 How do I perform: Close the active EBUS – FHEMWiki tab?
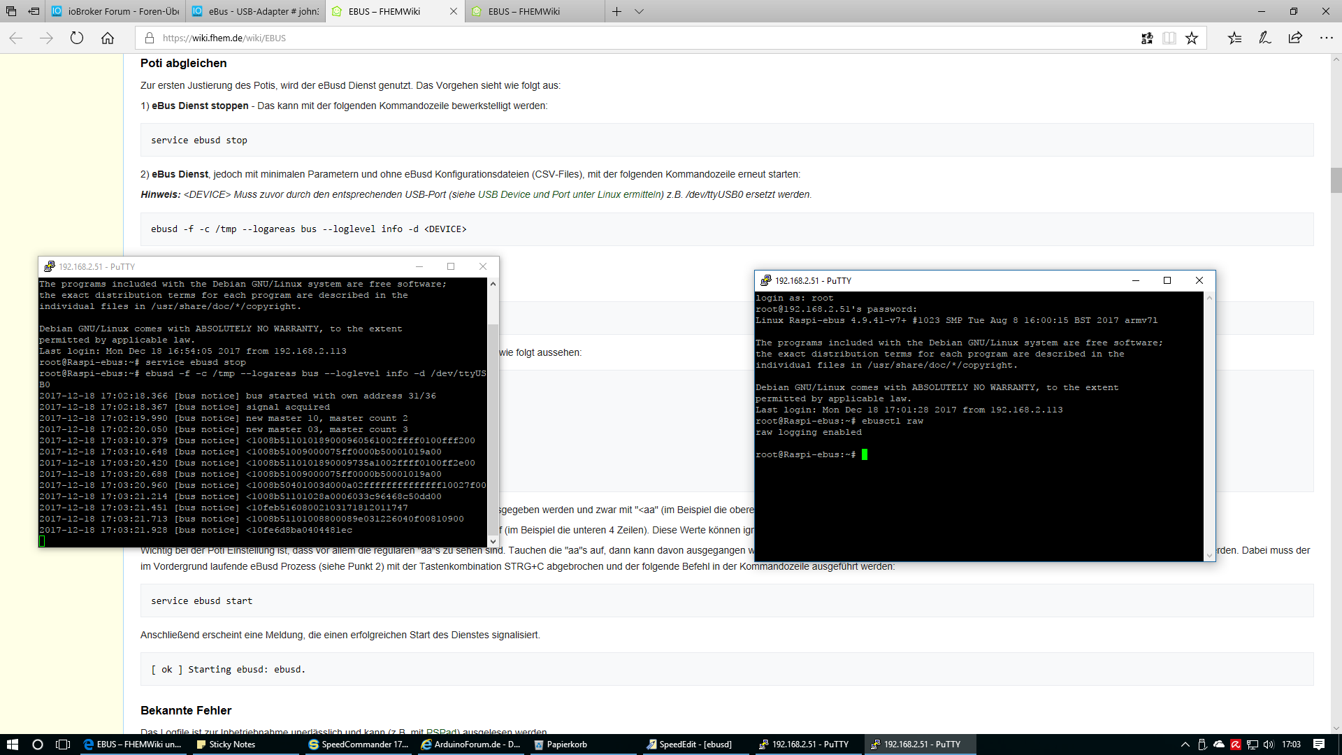coord(454,11)
